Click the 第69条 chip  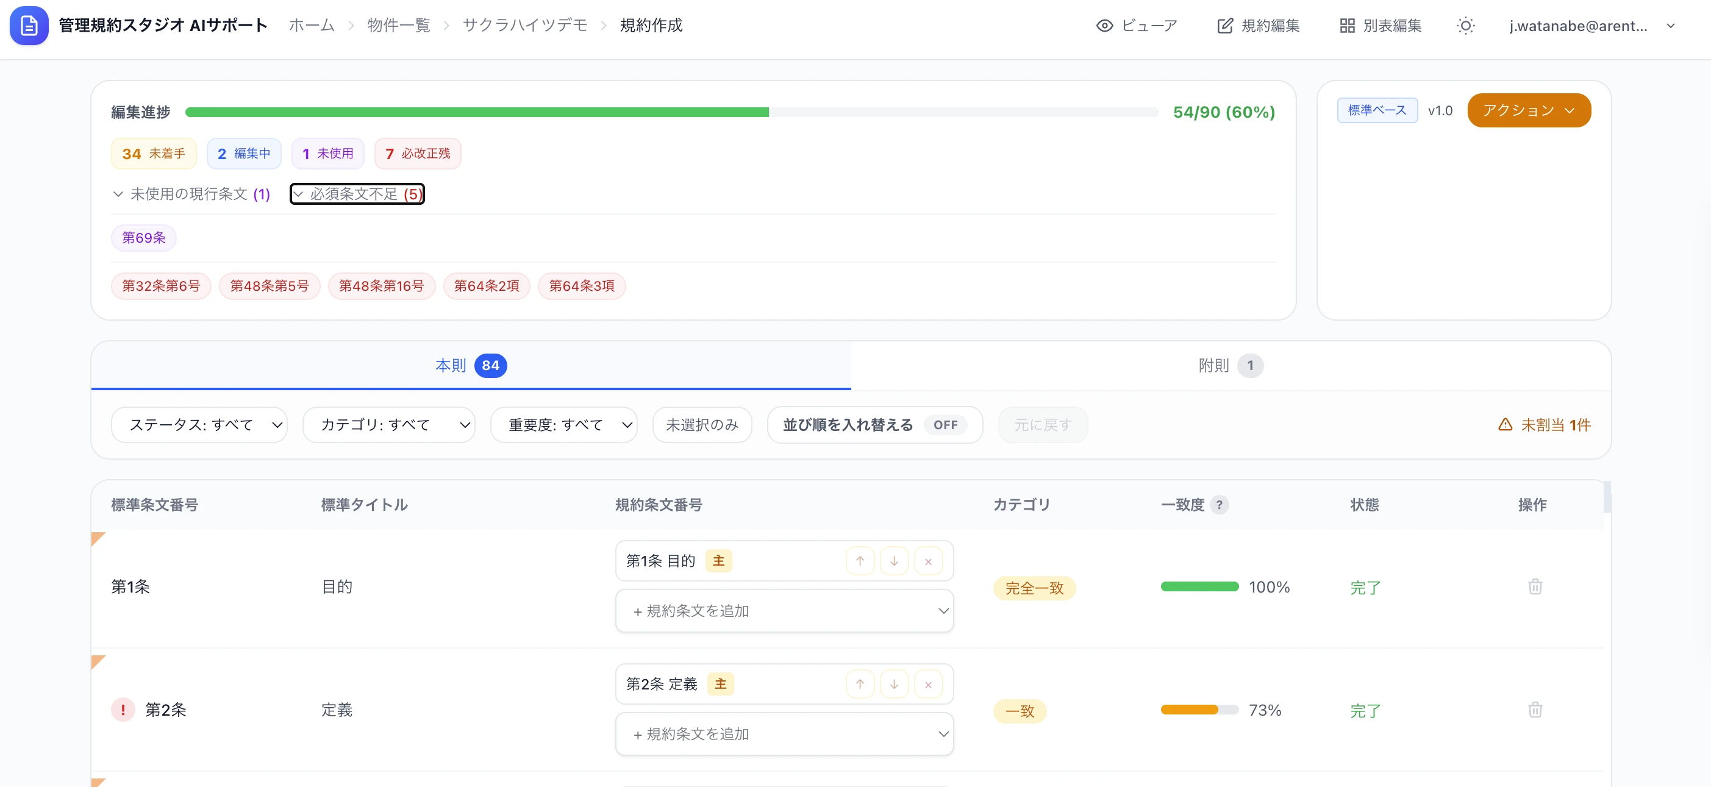point(143,237)
